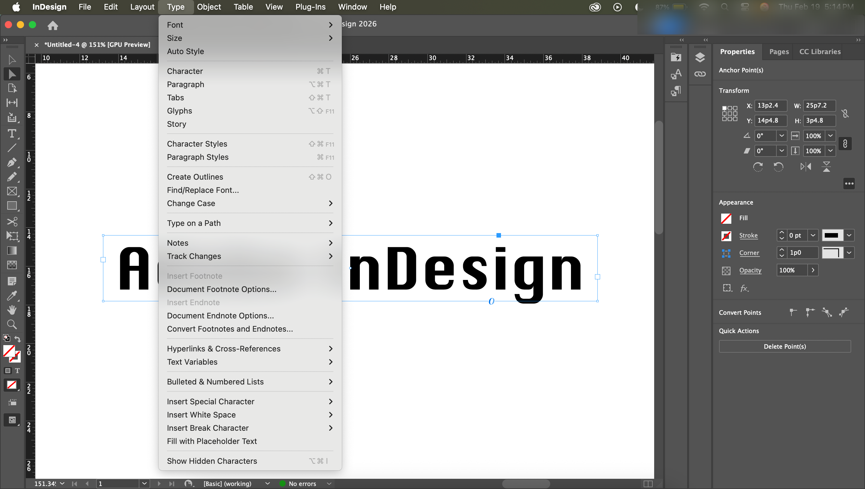865x489 pixels.
Task: Click the X position input field
Action: point(770,105)
